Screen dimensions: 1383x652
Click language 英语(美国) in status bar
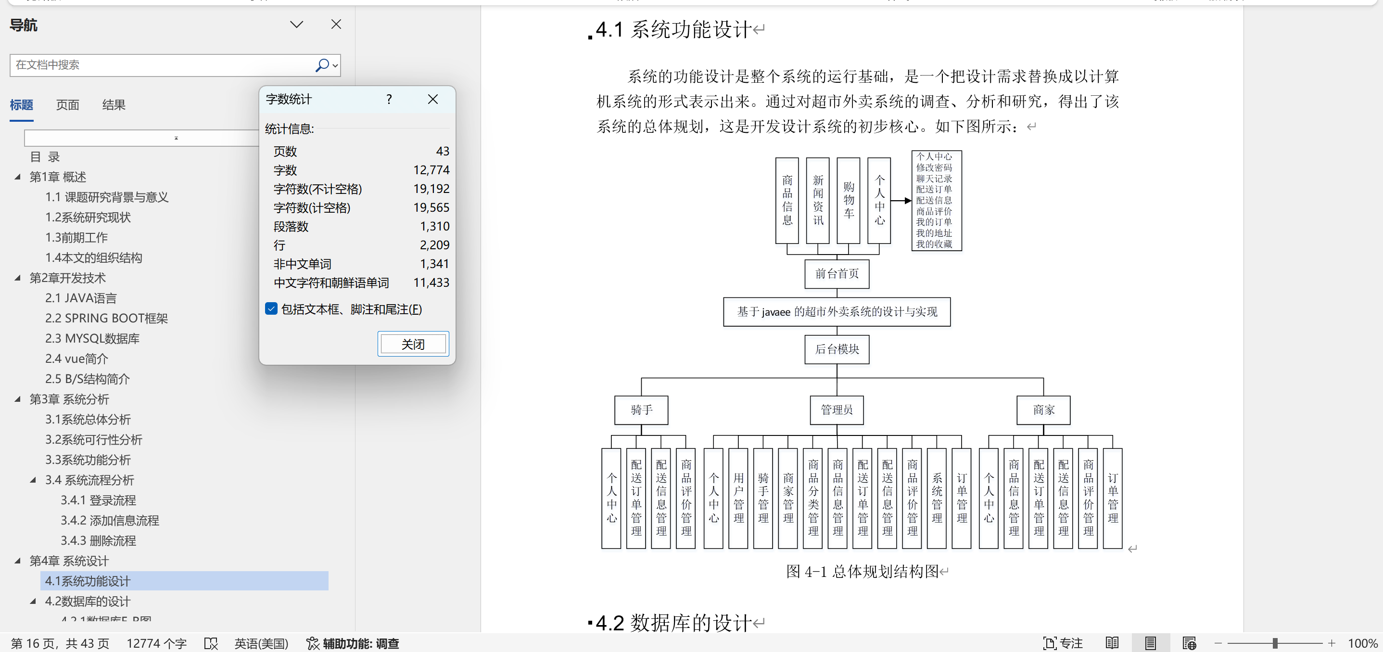(262, 643)
